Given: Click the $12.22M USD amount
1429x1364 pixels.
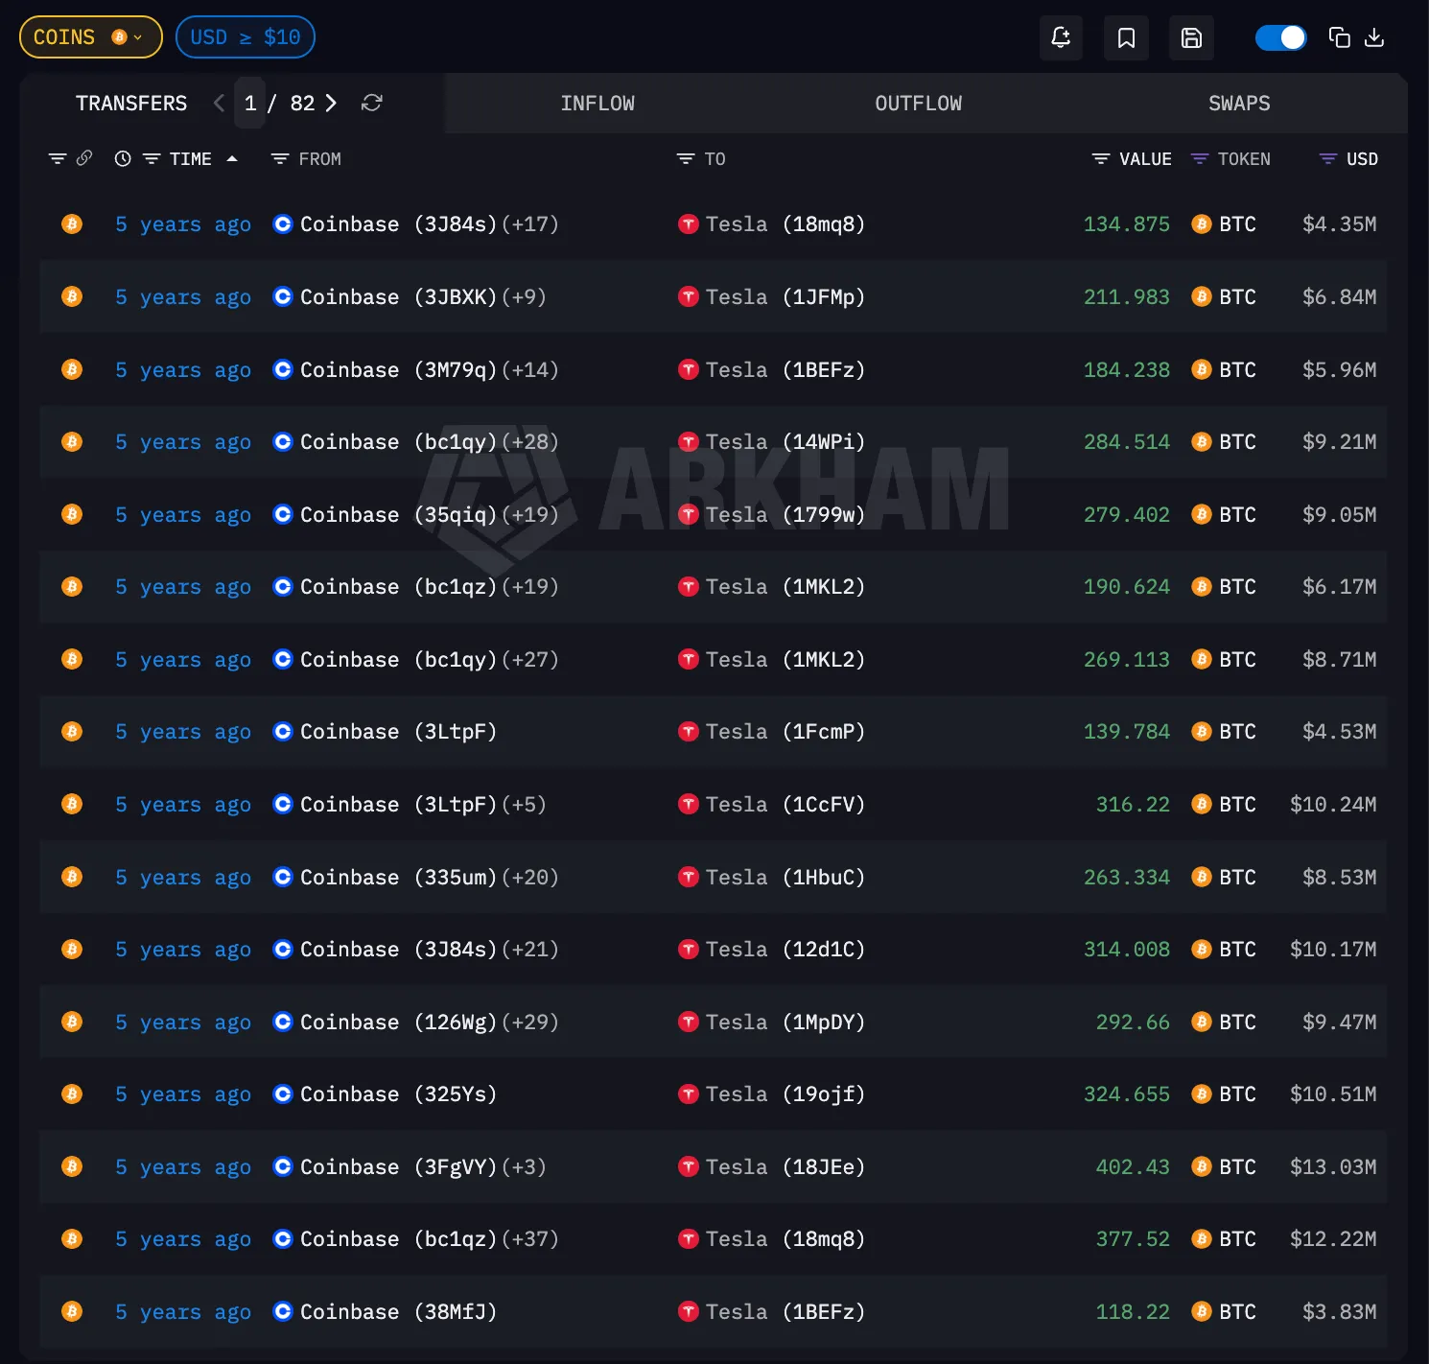Looking at the screenshot, I should (x=1333, y=1239).
